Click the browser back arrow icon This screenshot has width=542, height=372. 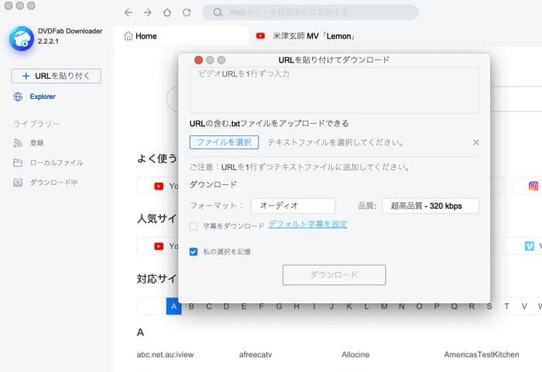(x=128, y=12)
